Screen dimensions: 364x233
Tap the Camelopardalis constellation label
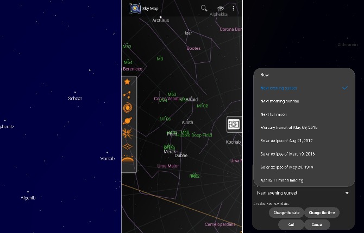pyautogui.click(x=220, y=224)
